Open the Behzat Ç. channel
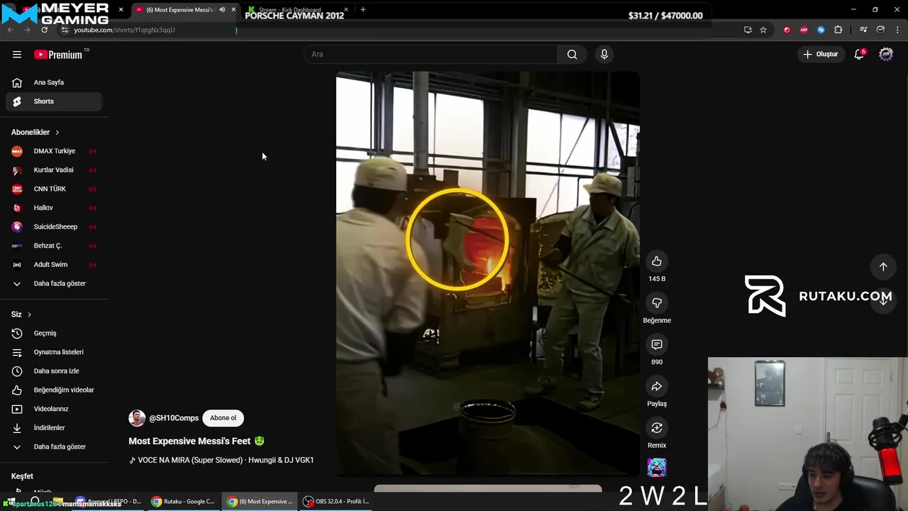Image resolution: width=908 pixels, height=511 pixels. [53, 246]
